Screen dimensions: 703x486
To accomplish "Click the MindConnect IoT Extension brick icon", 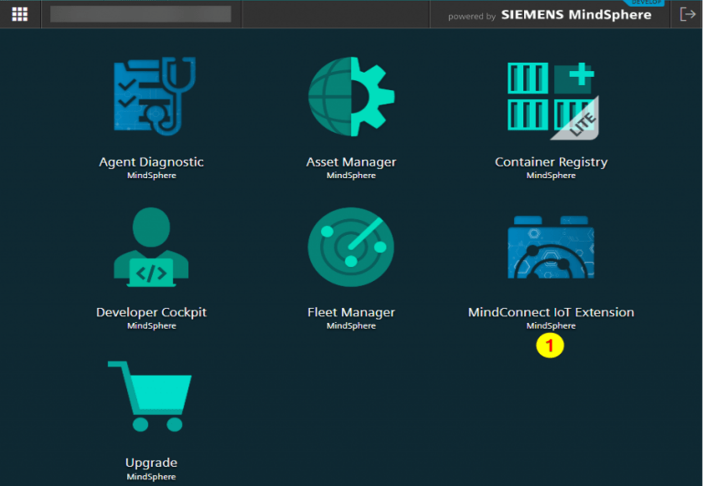I will click(551, 247).
